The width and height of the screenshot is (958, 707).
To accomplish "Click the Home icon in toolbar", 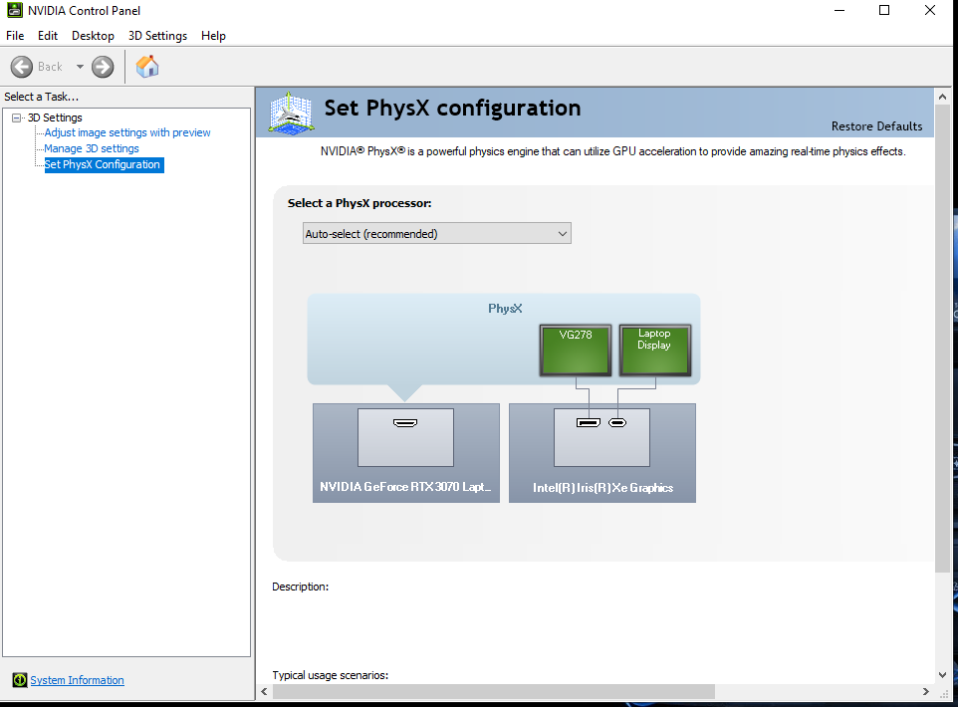I will pyautogui.click(x=147, y=67).
